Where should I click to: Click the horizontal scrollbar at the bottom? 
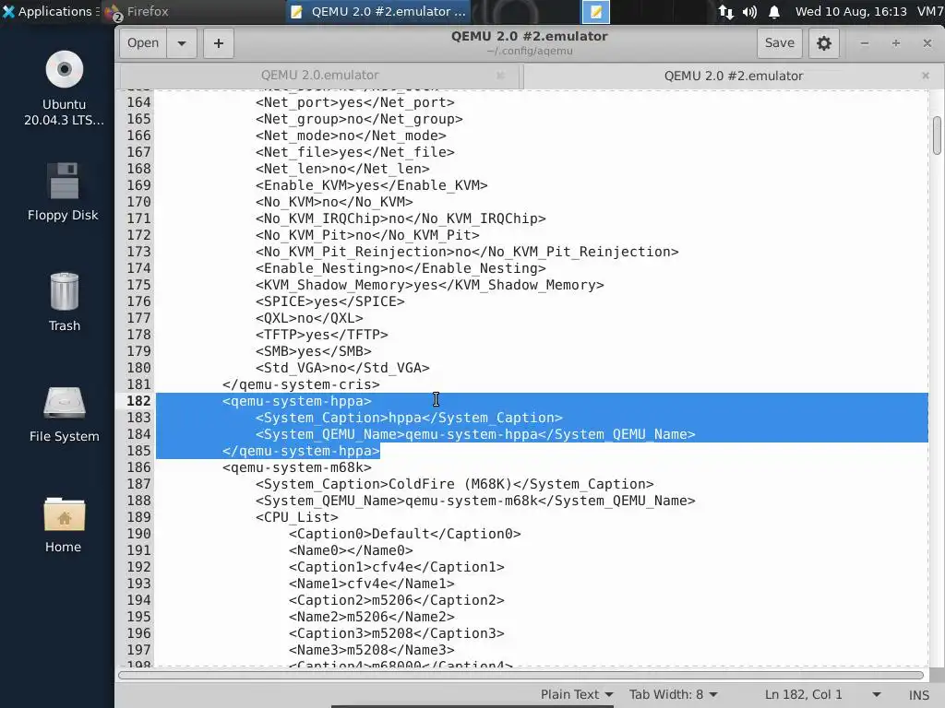point(520,675)
